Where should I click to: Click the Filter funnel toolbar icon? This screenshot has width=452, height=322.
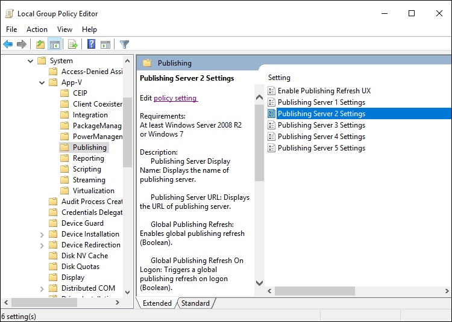click(x=124, y=44)
